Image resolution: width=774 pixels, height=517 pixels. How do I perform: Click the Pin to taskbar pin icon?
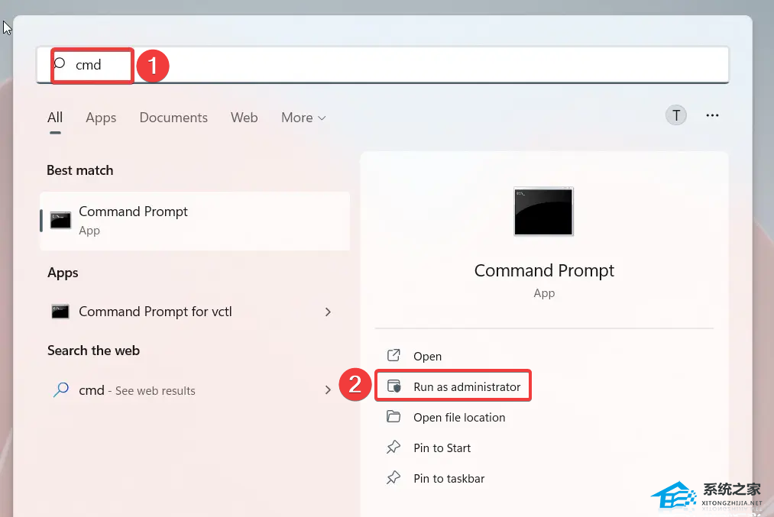393,477
